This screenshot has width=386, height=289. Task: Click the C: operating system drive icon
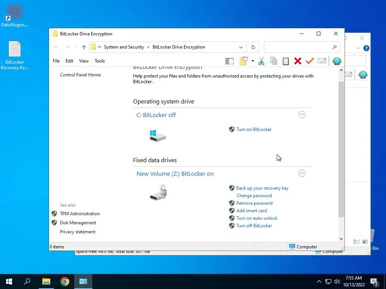(x=158, y=135)
